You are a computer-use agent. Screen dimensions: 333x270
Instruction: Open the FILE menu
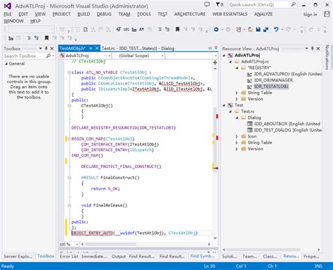pos(8,14)
